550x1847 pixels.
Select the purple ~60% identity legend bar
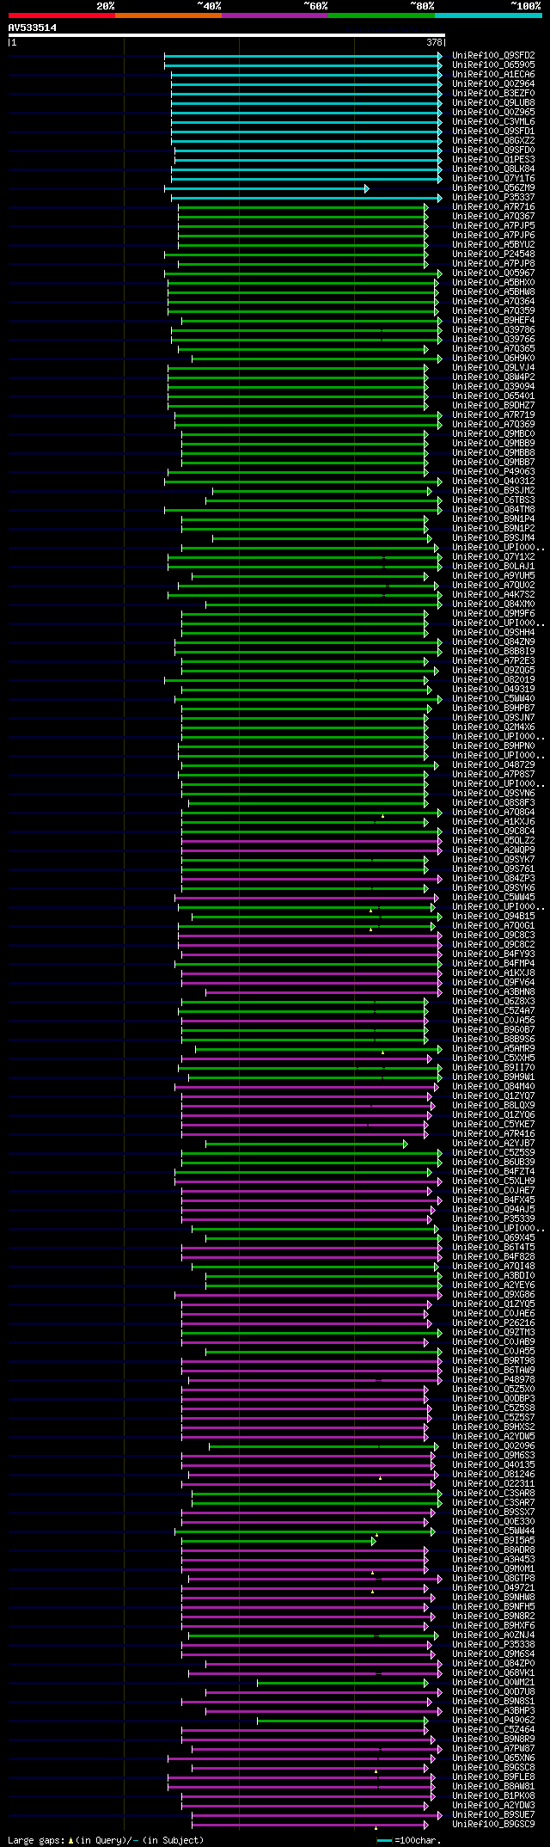coord(275,15)
